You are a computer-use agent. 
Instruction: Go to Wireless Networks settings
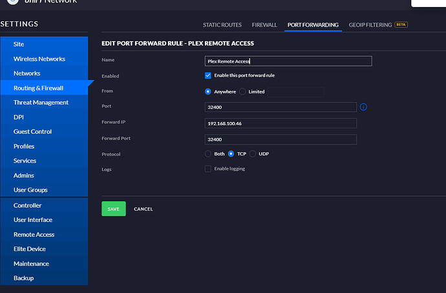[44, 59]
